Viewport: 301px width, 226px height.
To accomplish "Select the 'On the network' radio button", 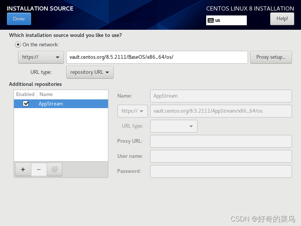I will (18, 44).
